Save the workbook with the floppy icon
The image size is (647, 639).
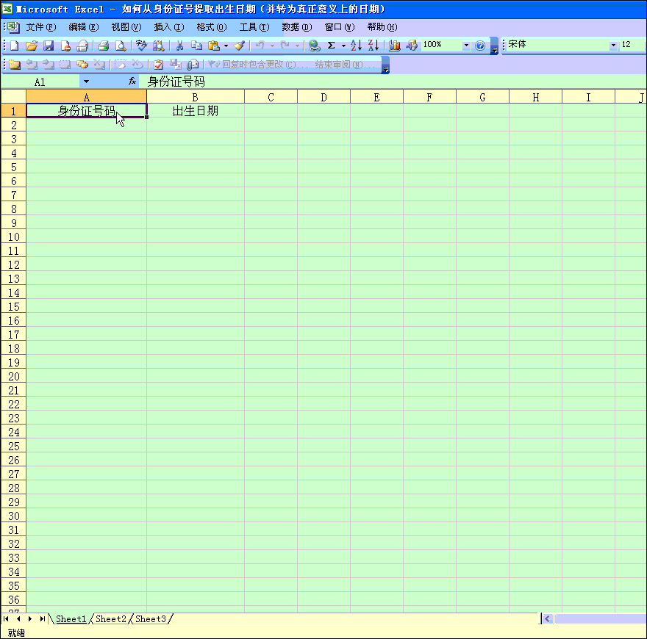coord(49,46)
